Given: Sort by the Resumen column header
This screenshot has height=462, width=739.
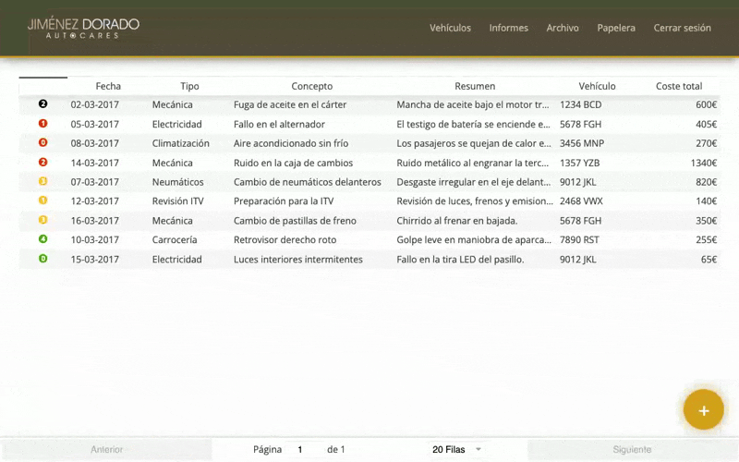Looking at the screenshot, I should click(475, 86).
